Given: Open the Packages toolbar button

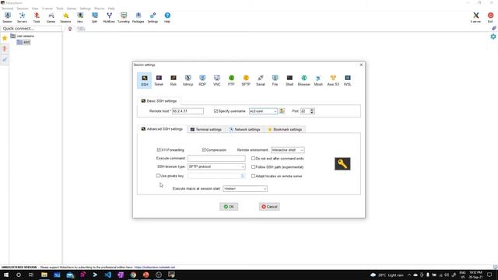Looking at the screenshot, I should point(139,17).
